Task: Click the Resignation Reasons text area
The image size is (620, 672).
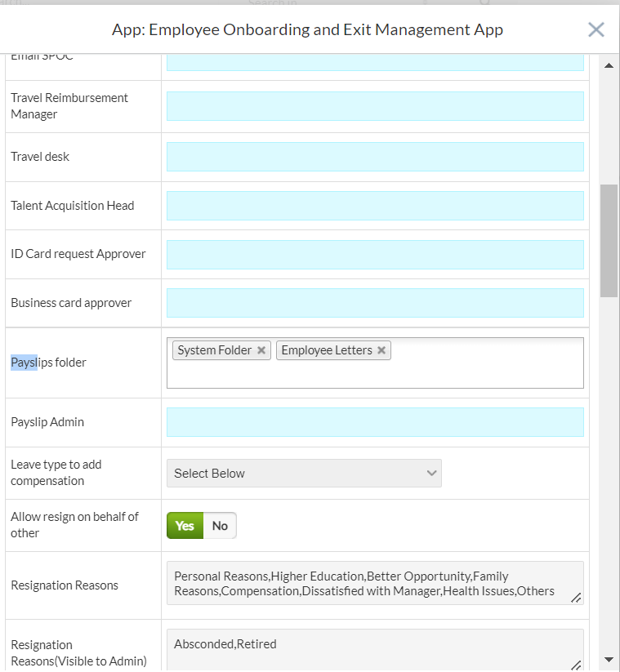Action: click(x=375, y=583)
